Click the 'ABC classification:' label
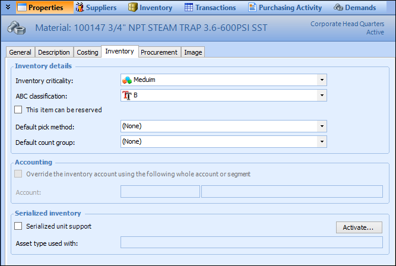This screenshot has height=266, width=396. tap(42, 96)
